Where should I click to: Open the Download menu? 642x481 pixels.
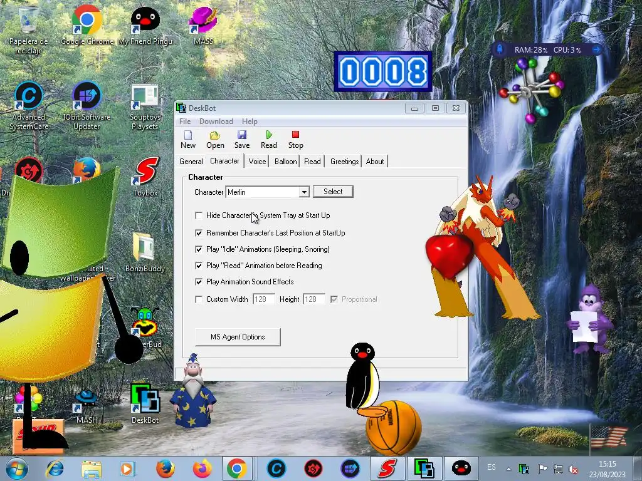click(x=216, y=122)
